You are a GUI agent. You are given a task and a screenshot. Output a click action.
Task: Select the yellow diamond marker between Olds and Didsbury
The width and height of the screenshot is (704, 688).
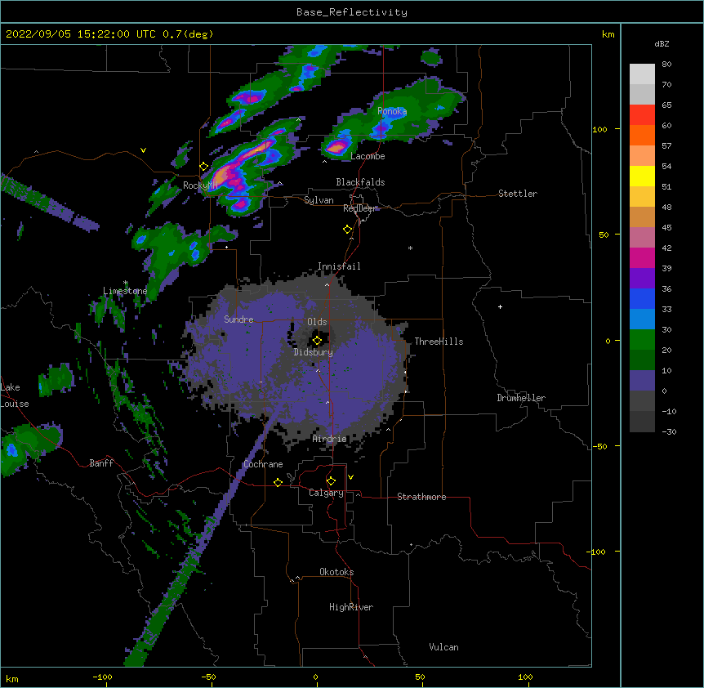(x=317, y=341)
